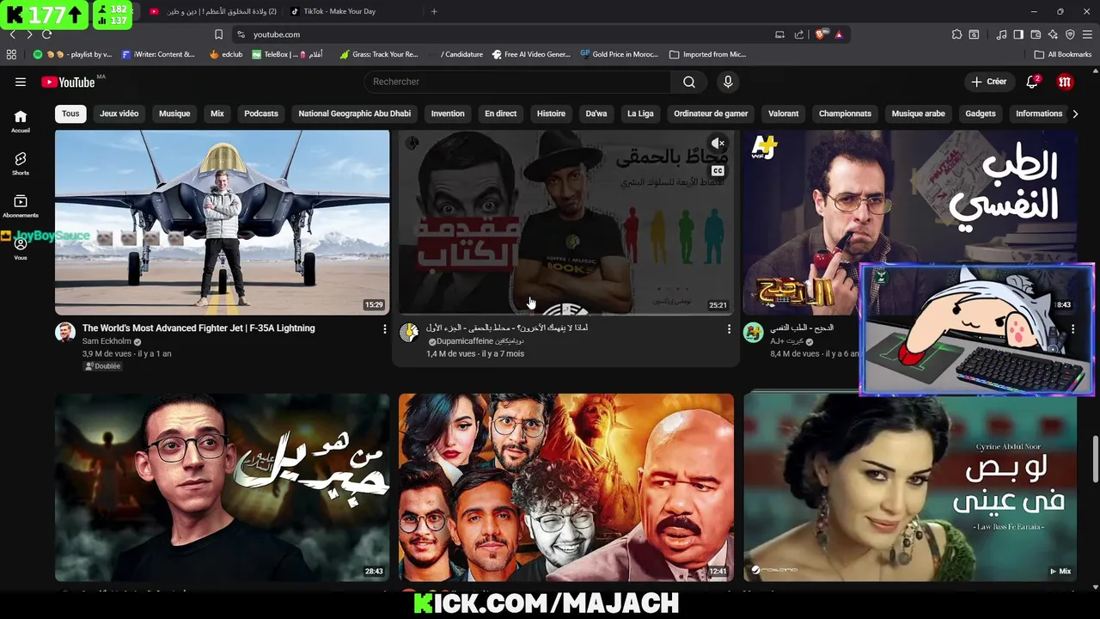This screenshot has height=619, width=1100.
Task: Open the Sam Eckholm channel link
Action: (x=107, y=341)
